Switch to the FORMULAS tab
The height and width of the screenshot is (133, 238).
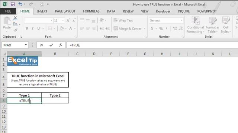coord(91,11)
